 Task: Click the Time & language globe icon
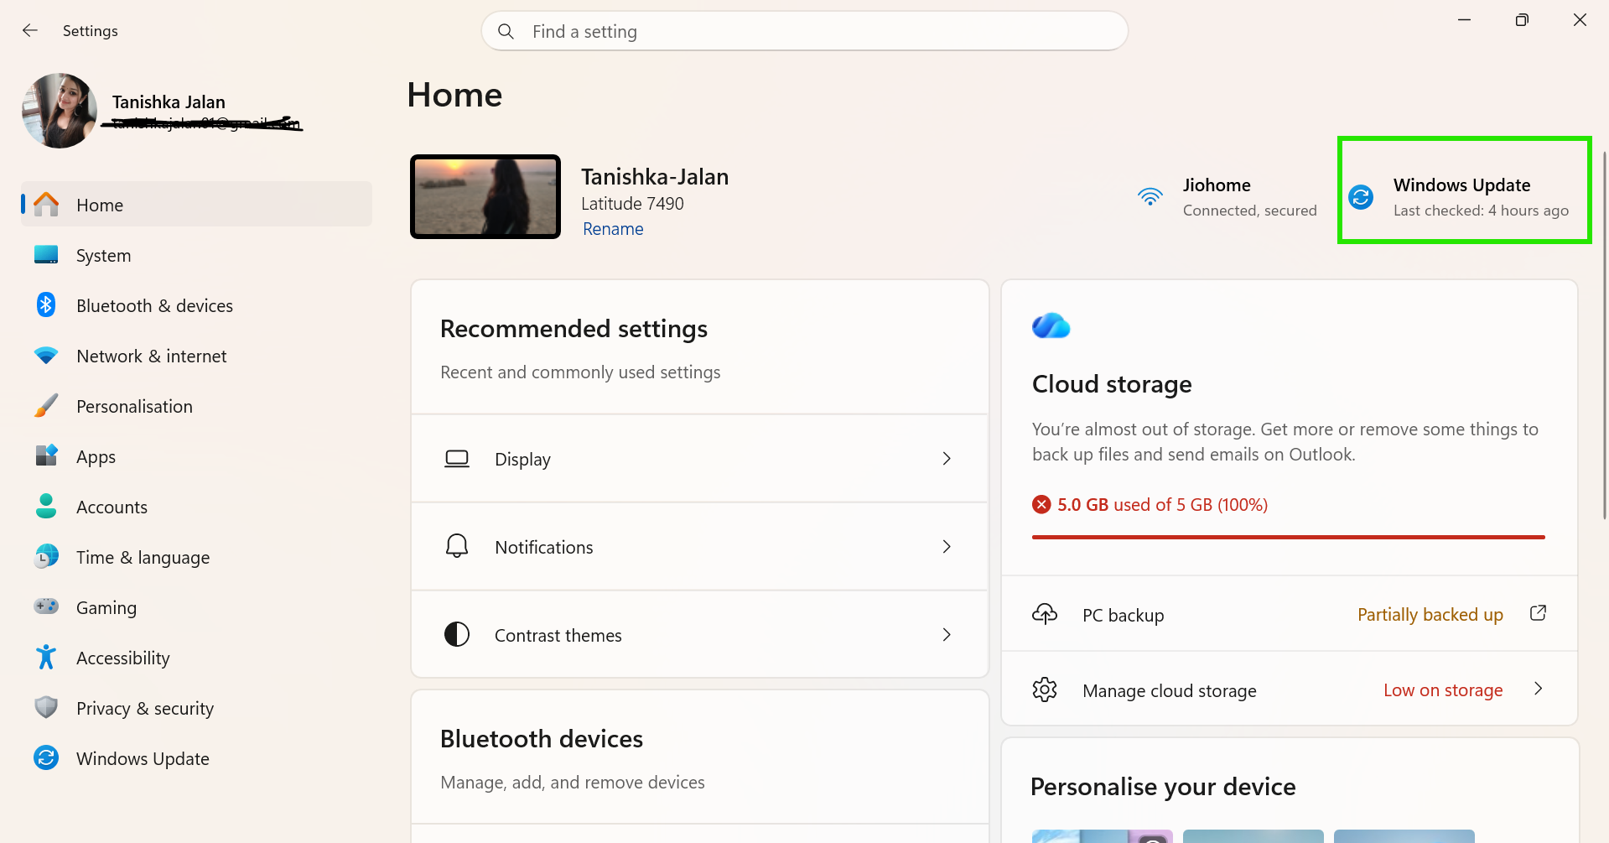46,556
